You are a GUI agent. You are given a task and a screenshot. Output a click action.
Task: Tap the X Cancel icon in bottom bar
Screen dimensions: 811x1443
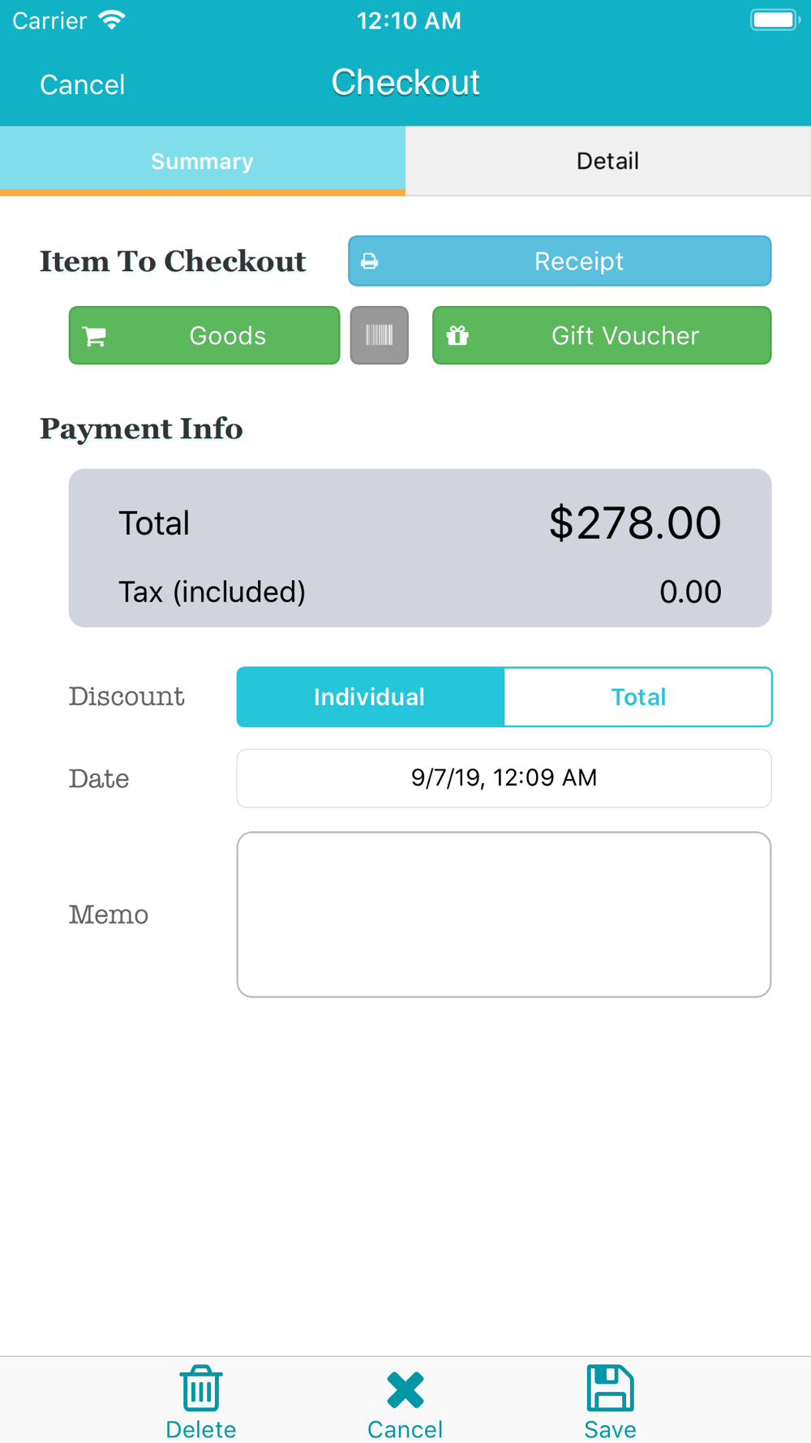click(x=405, y=1390)
